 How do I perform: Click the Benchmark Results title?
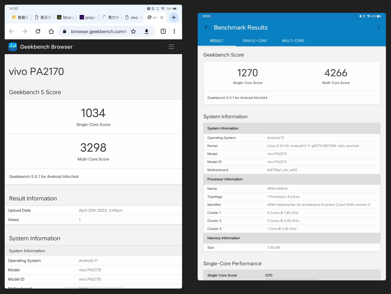241,27
